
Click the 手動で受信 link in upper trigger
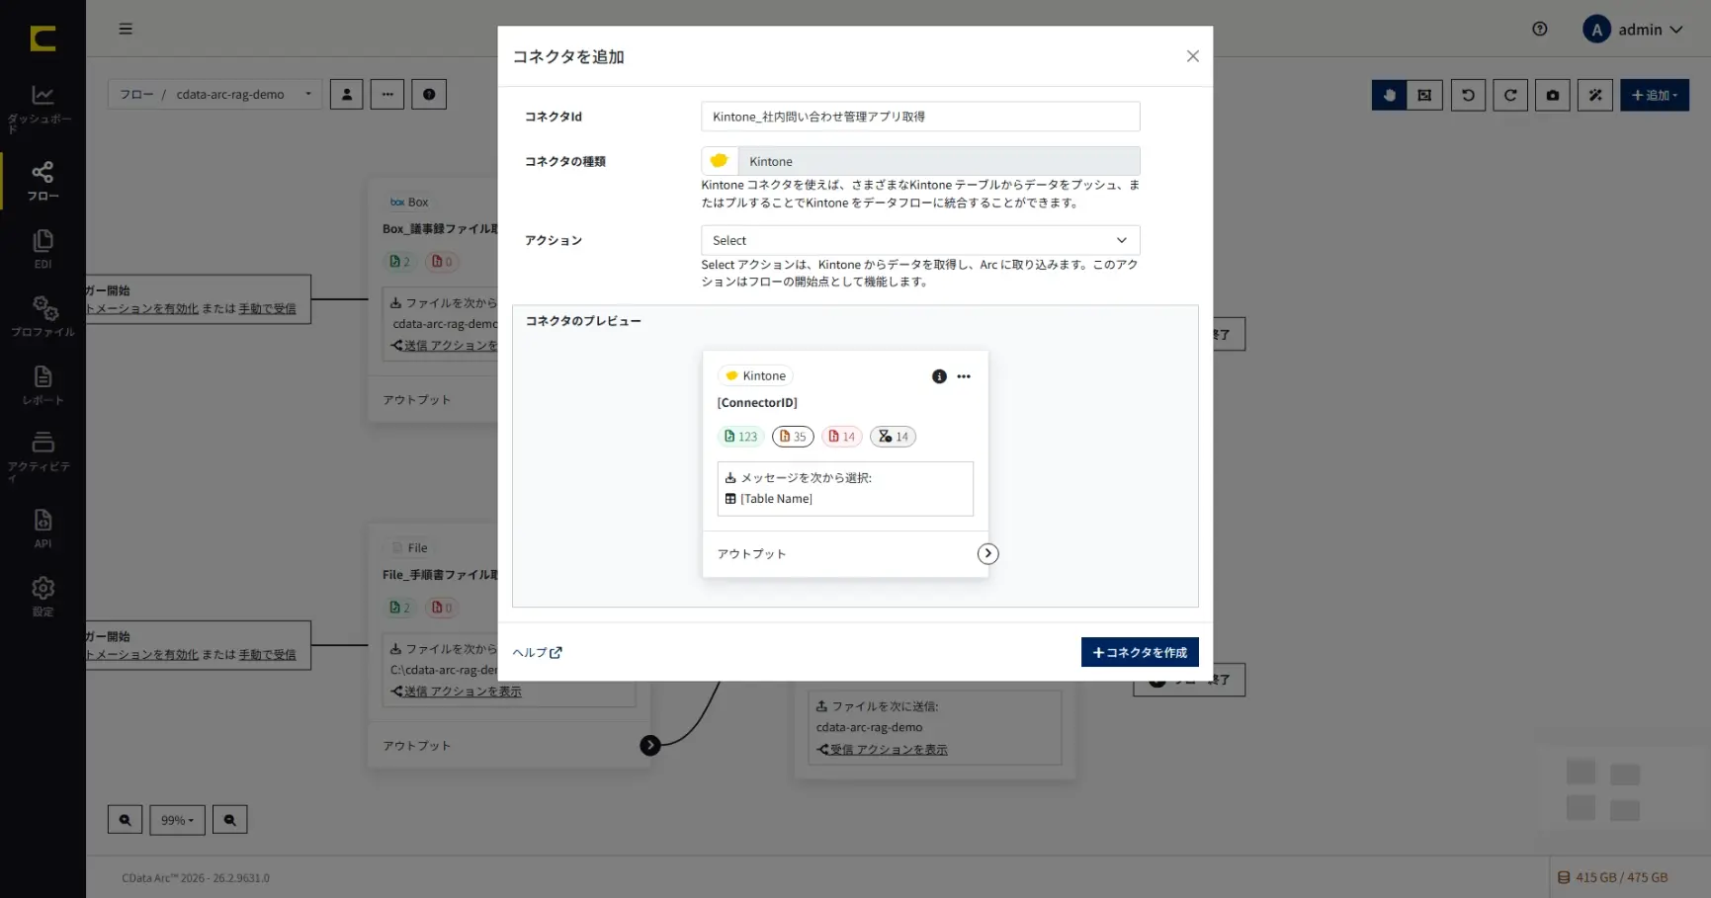pos(267,308)
